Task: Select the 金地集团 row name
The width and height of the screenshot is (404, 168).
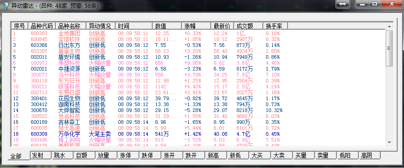Action: [x=69, y=33]
